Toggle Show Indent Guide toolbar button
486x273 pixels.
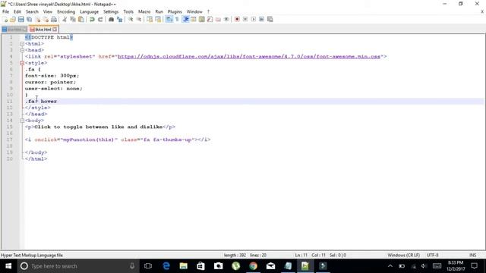tap(185, 20)
